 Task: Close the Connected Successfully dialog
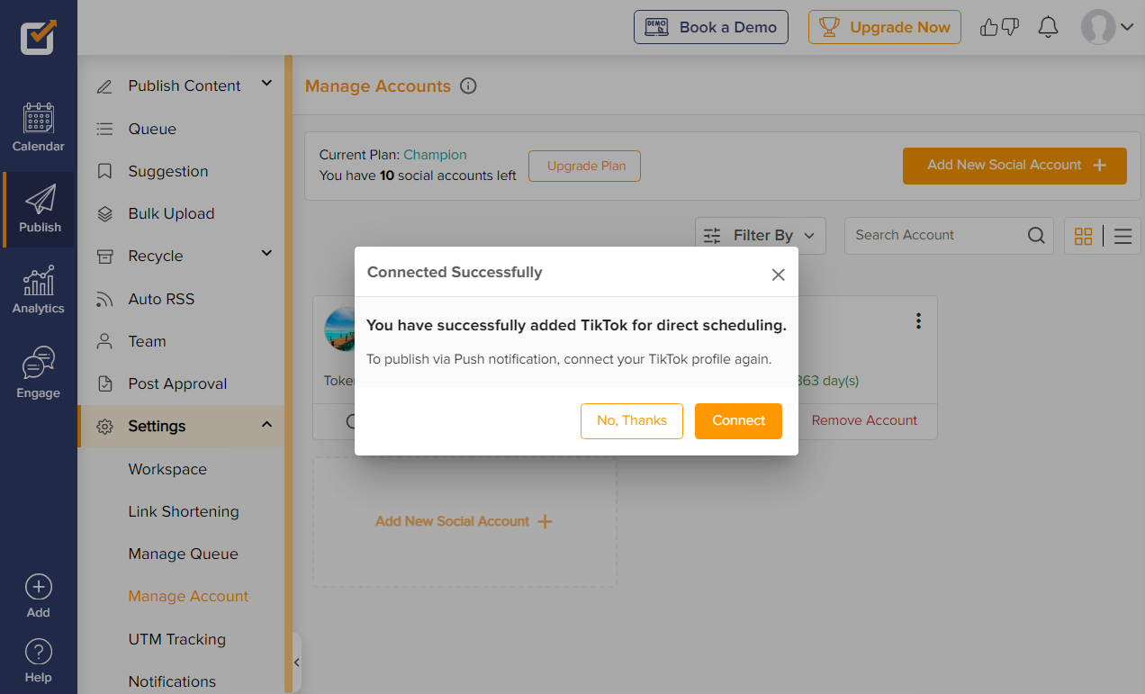click(779, 275)
